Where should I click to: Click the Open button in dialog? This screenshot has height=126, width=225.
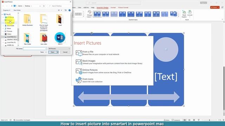(x=52, y=52)
